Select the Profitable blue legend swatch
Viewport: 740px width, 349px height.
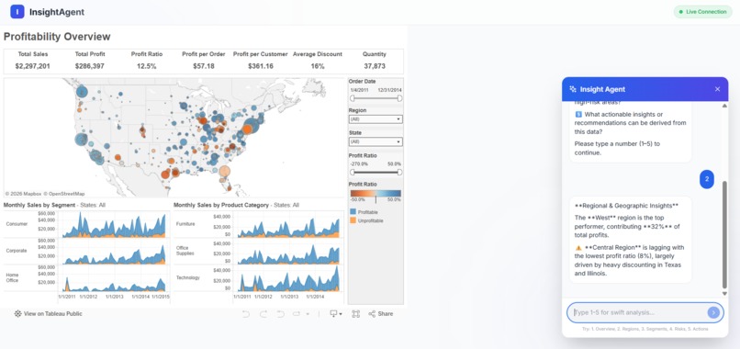(x=353, y=212)
